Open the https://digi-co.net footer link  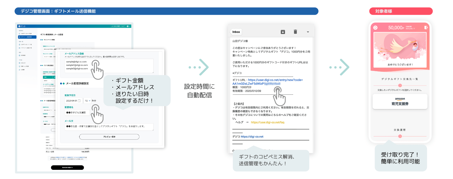point(252,137)
